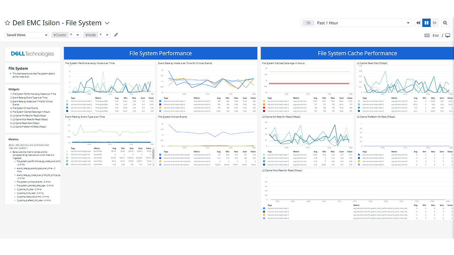454x255 pixels.
Task: Click node-4 dark blue swatch in File System Performance legend
Action: tap(67, 111)
